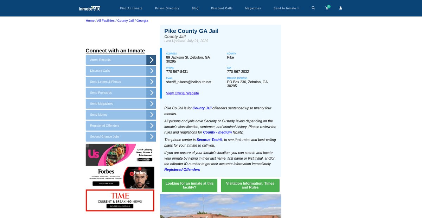The width and height of the screenshot is (422, 218).
Task: Select Second Chance Jobs sidebar button
Action: 116,136
